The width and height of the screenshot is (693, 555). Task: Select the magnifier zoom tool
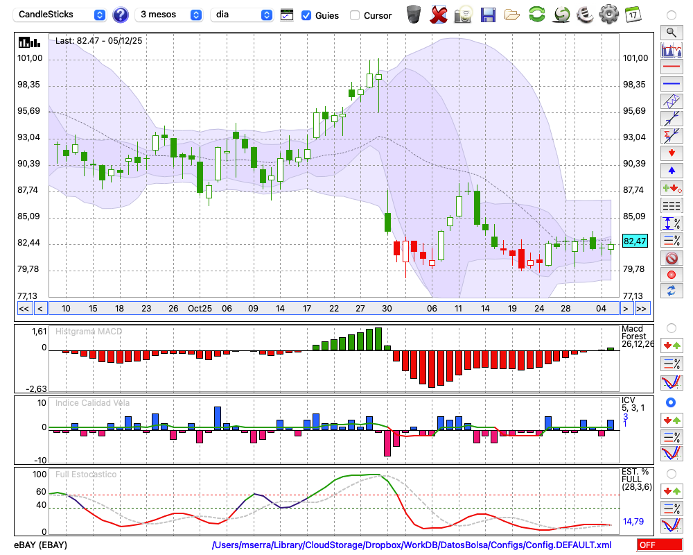672,33
